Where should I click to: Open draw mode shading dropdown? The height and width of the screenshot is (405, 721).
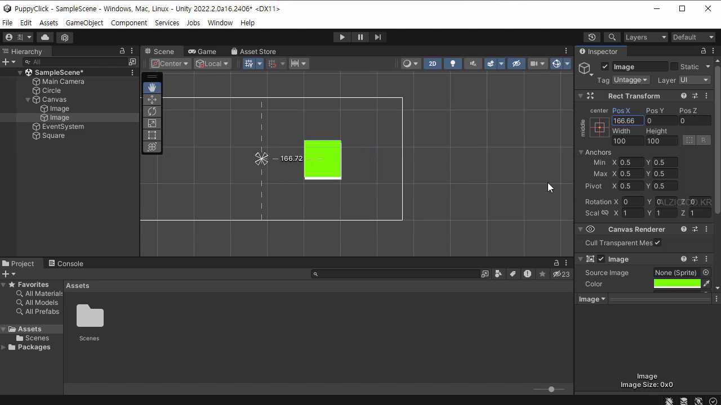(x=410, y=64)
